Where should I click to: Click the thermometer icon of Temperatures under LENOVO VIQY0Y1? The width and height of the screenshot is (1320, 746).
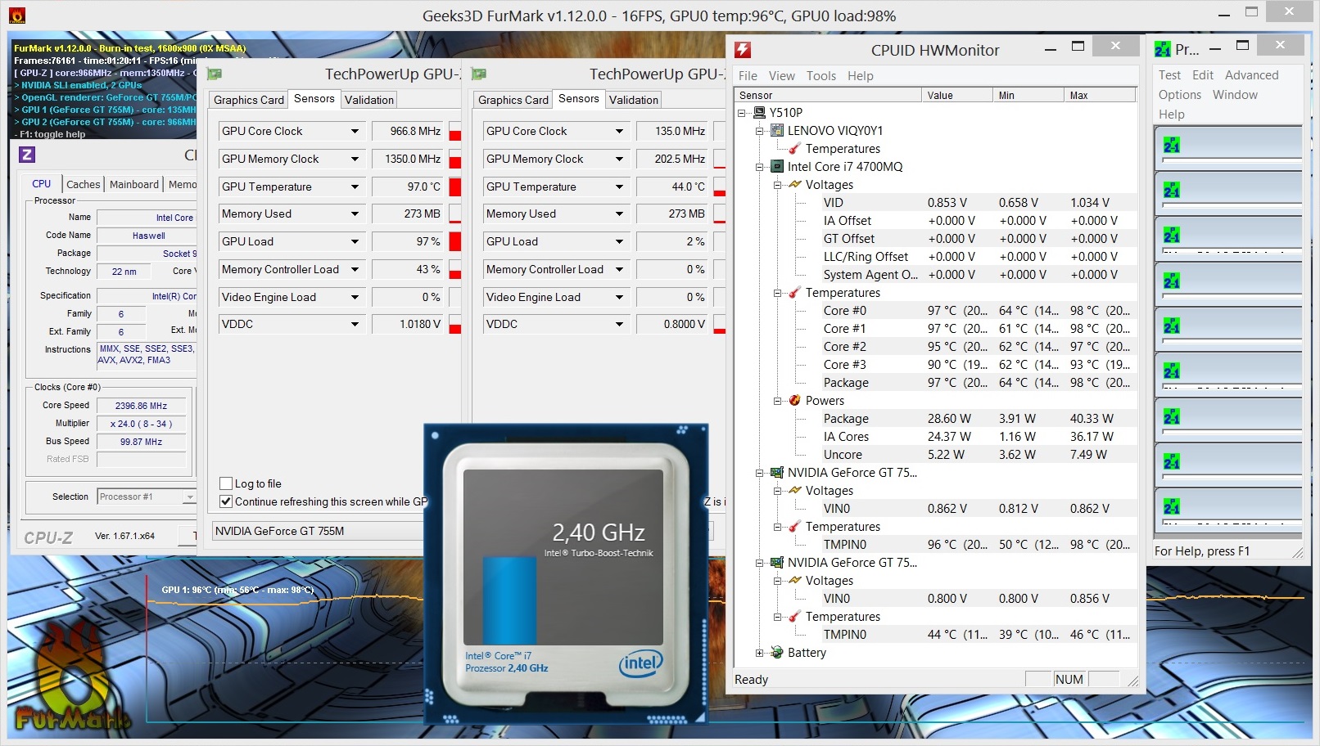coord(794,149)
